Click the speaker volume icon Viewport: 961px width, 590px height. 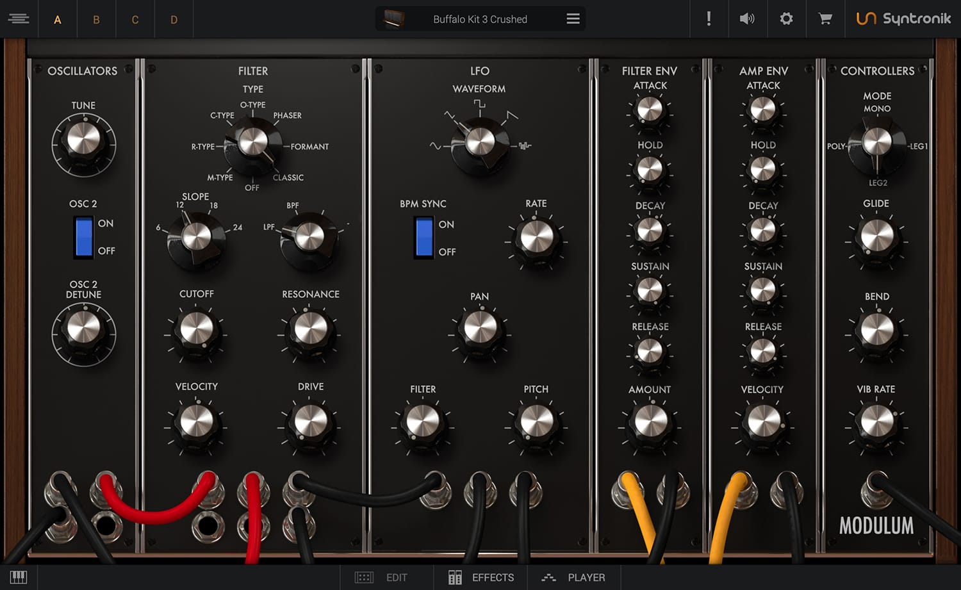pos(747,19)
